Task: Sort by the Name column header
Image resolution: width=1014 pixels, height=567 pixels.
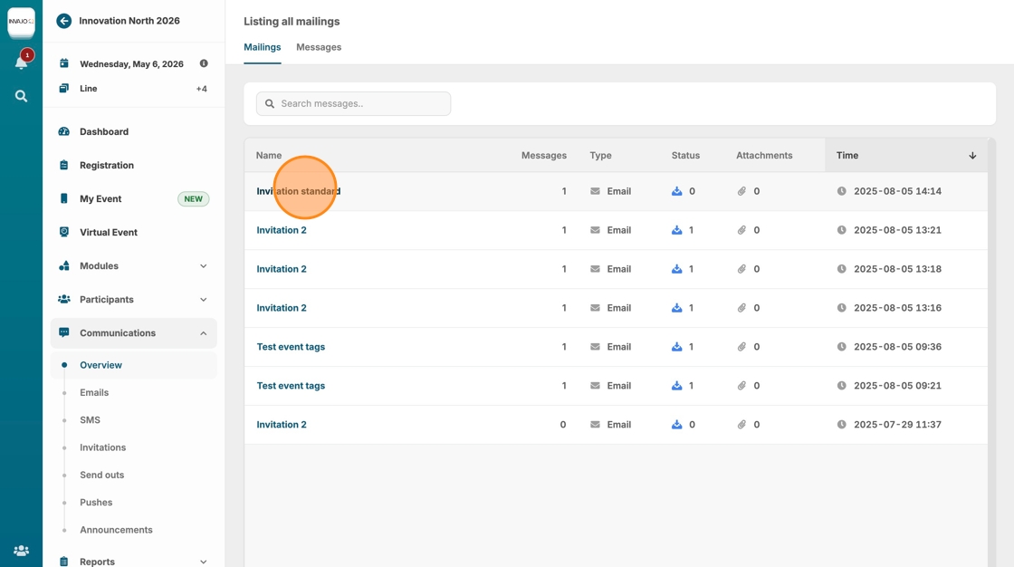Action: pyautogui.click(x=268, y=156)
